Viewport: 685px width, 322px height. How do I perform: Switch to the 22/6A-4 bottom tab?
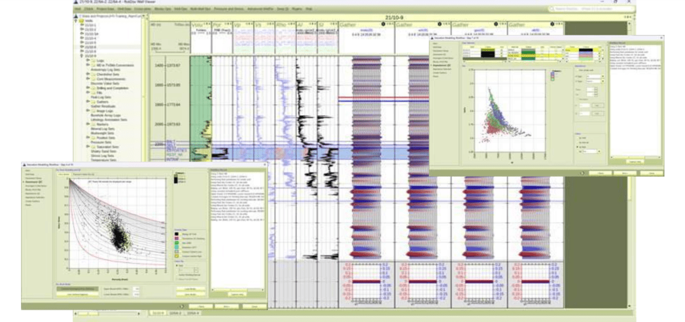[194, 314]
